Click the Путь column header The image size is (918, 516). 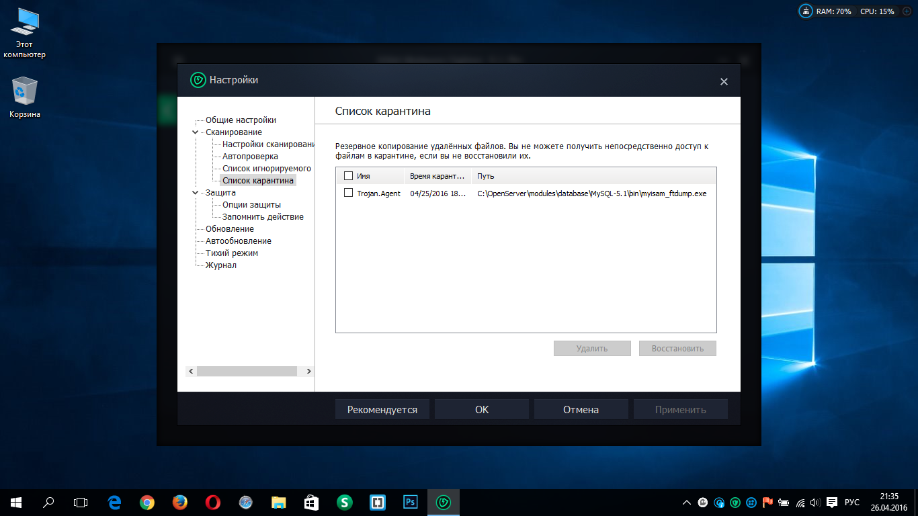pyautogui.click(x=486, y=176)
